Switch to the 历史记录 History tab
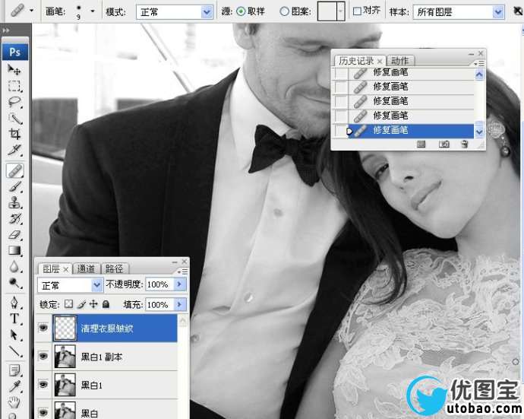 point(356,61)
